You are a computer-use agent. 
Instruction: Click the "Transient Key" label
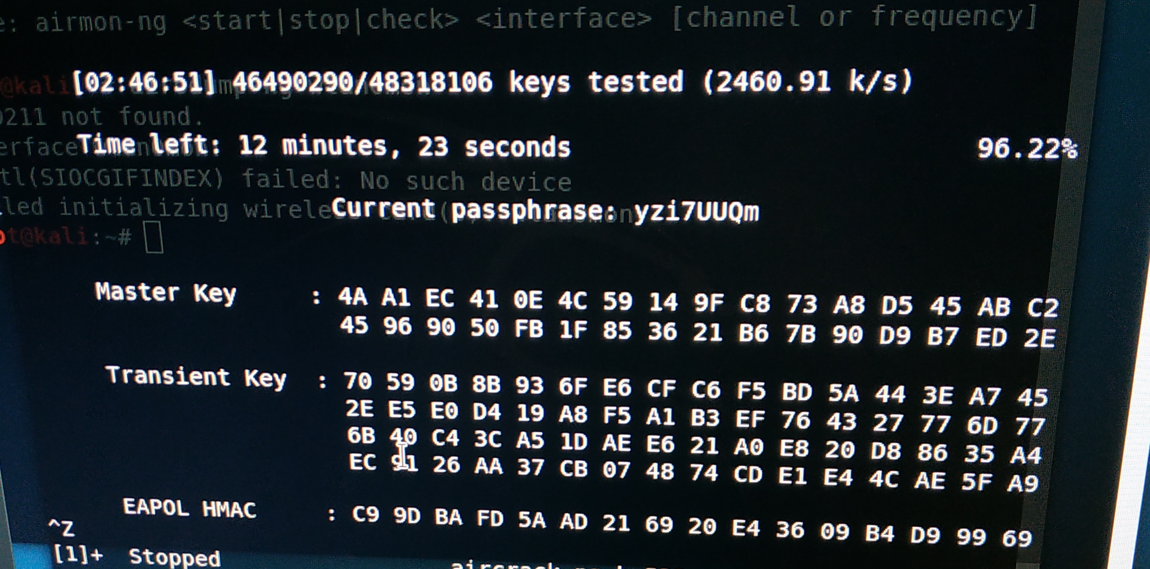pyautogui.click(x=196, y=377)
